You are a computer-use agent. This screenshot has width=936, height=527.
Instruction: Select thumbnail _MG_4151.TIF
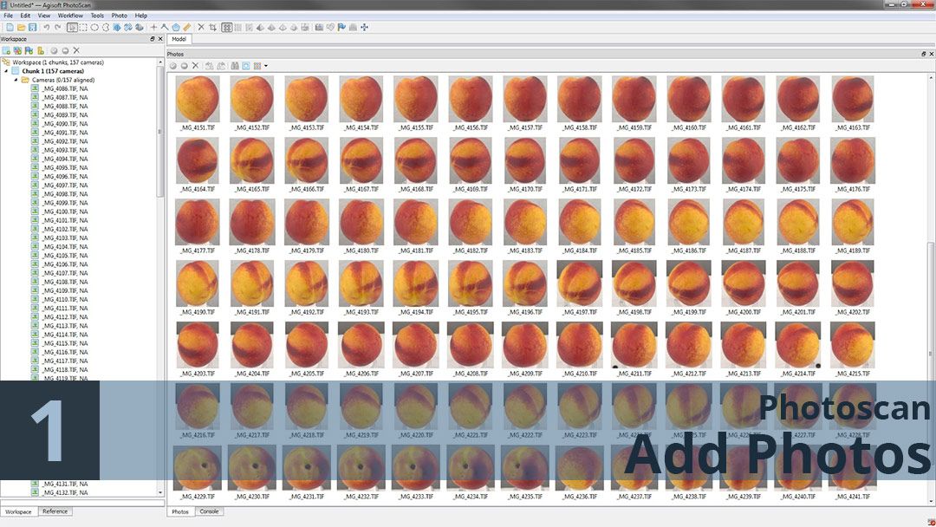click(198, 102)
